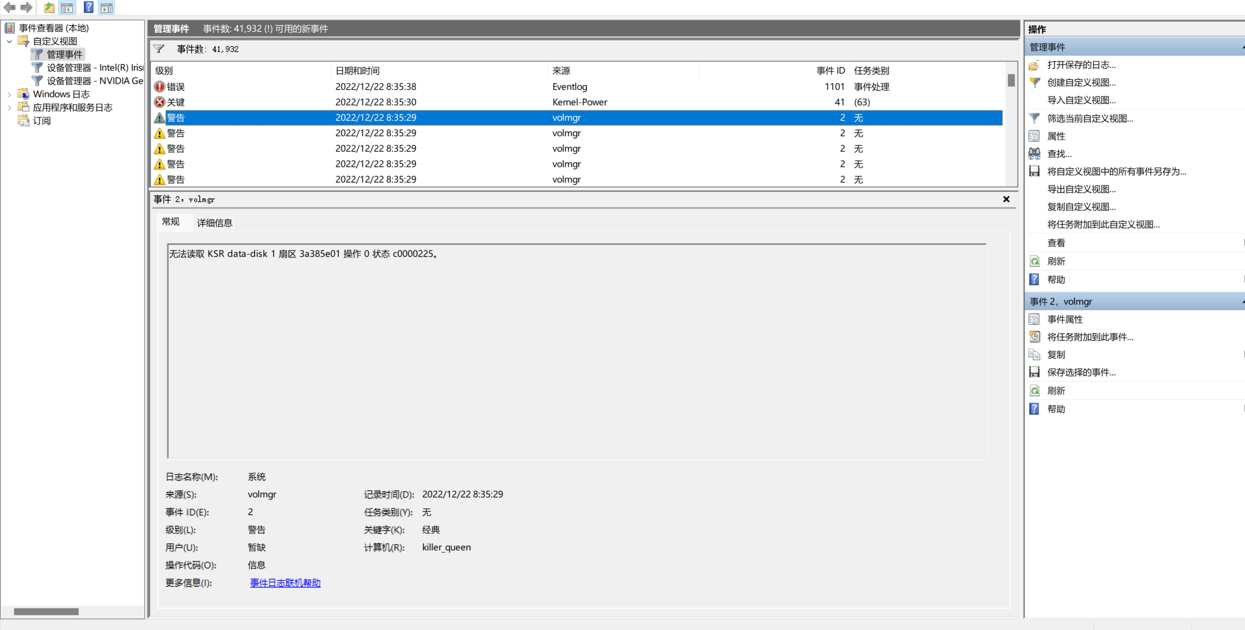Close the event preview pane
Viewport: 1245px width, 630px height.
[x=1006, y=199]
